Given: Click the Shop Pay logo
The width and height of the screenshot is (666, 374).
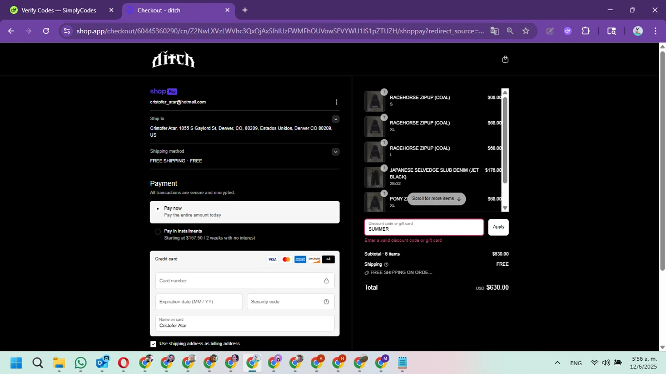Looking at the screenshot, I should tap(164, 91).
